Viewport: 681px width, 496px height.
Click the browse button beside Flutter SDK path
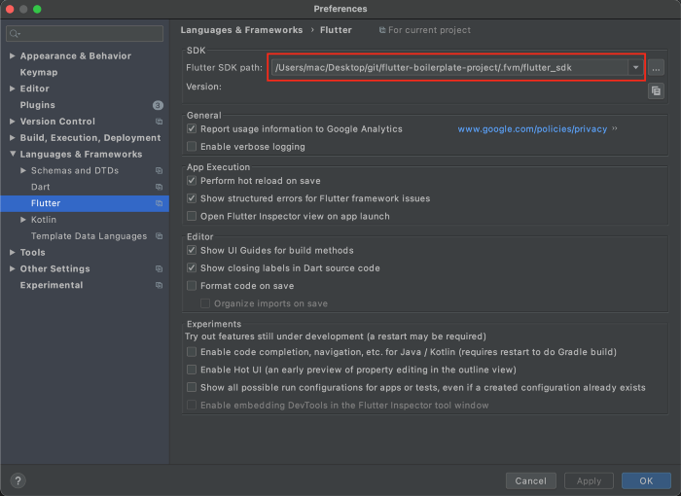pos(657,68)
